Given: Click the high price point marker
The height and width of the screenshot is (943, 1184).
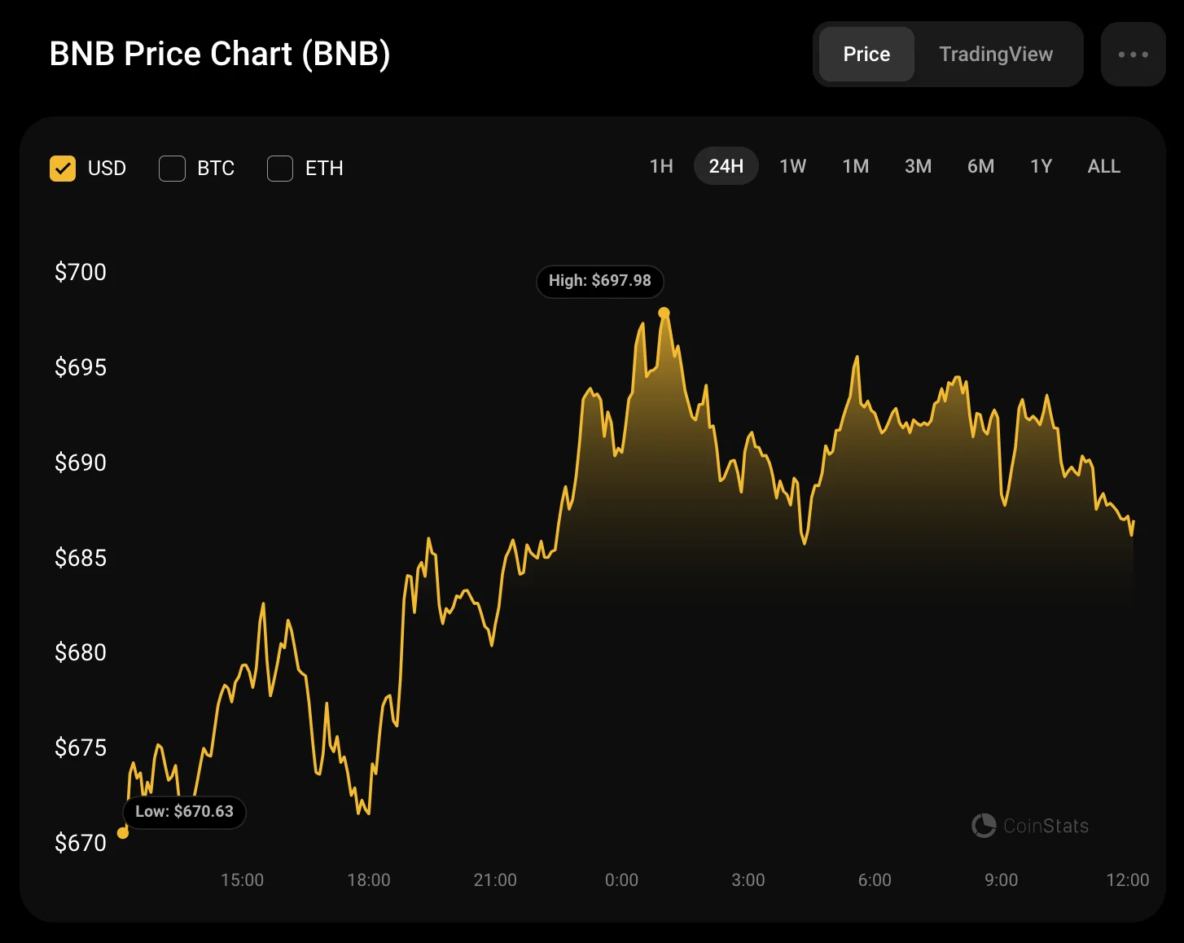Looking at the screenshot, I should tap(664, 313).
